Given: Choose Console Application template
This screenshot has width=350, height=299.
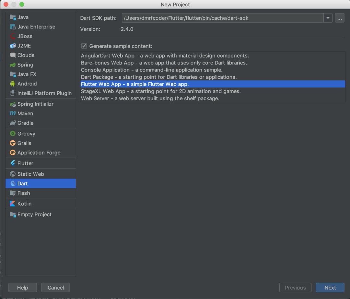Looking at the screenshot, I should (x=213, y=70).
